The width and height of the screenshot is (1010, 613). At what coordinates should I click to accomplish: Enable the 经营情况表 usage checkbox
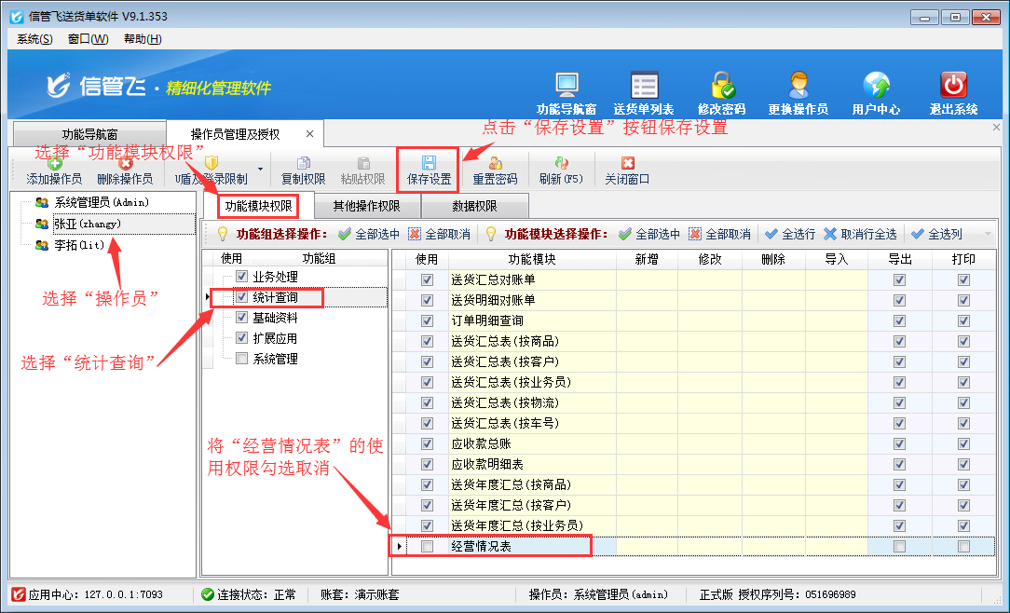(x=427, y=547)
